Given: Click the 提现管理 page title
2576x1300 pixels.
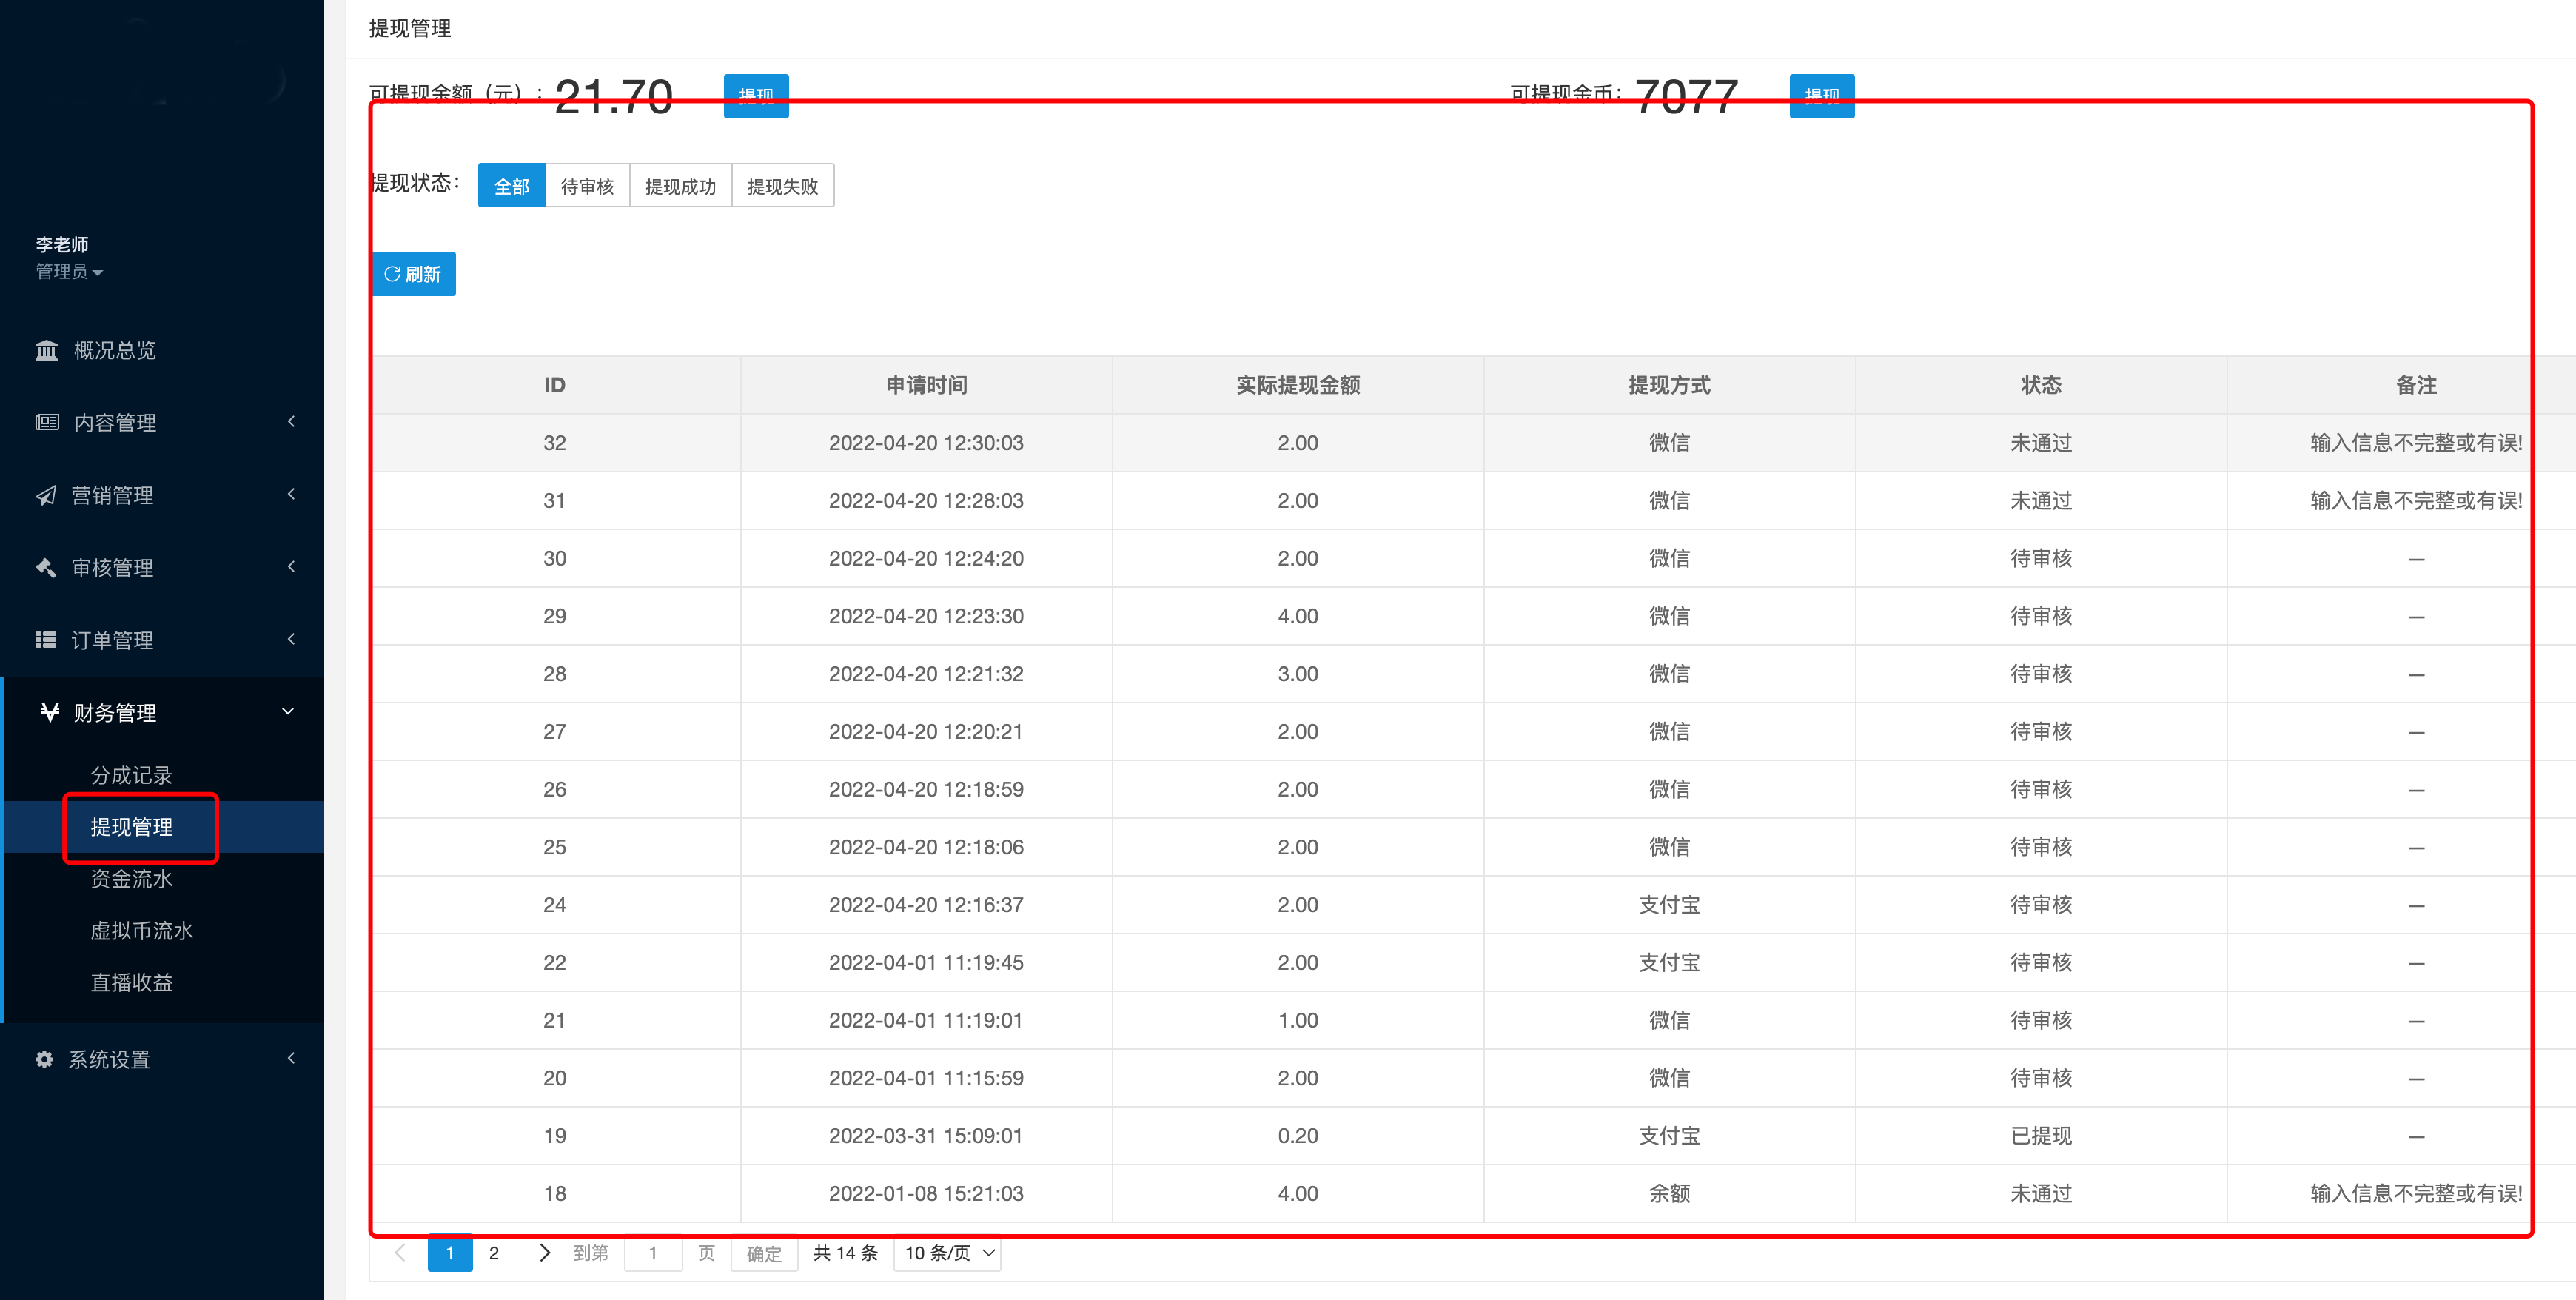Looking at the screenshot, I should pyautogui.click(x=410, y=28).
